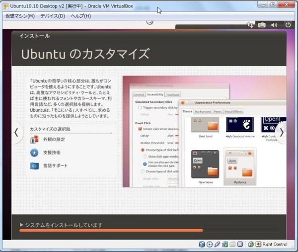Screen dimensions: 298x252
Task: Click the VirtualBox title bar app icon
Action: click(5, 6)
